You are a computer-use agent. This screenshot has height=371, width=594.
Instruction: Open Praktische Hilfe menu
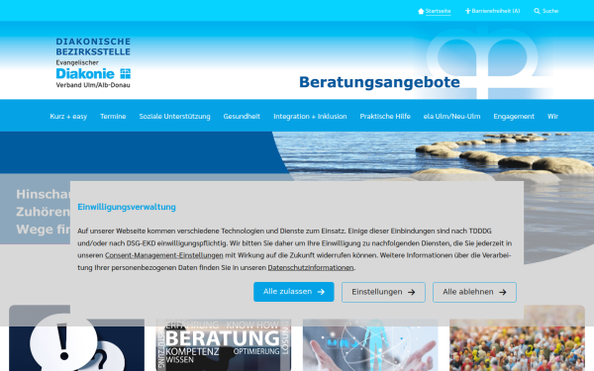[385, 116]
